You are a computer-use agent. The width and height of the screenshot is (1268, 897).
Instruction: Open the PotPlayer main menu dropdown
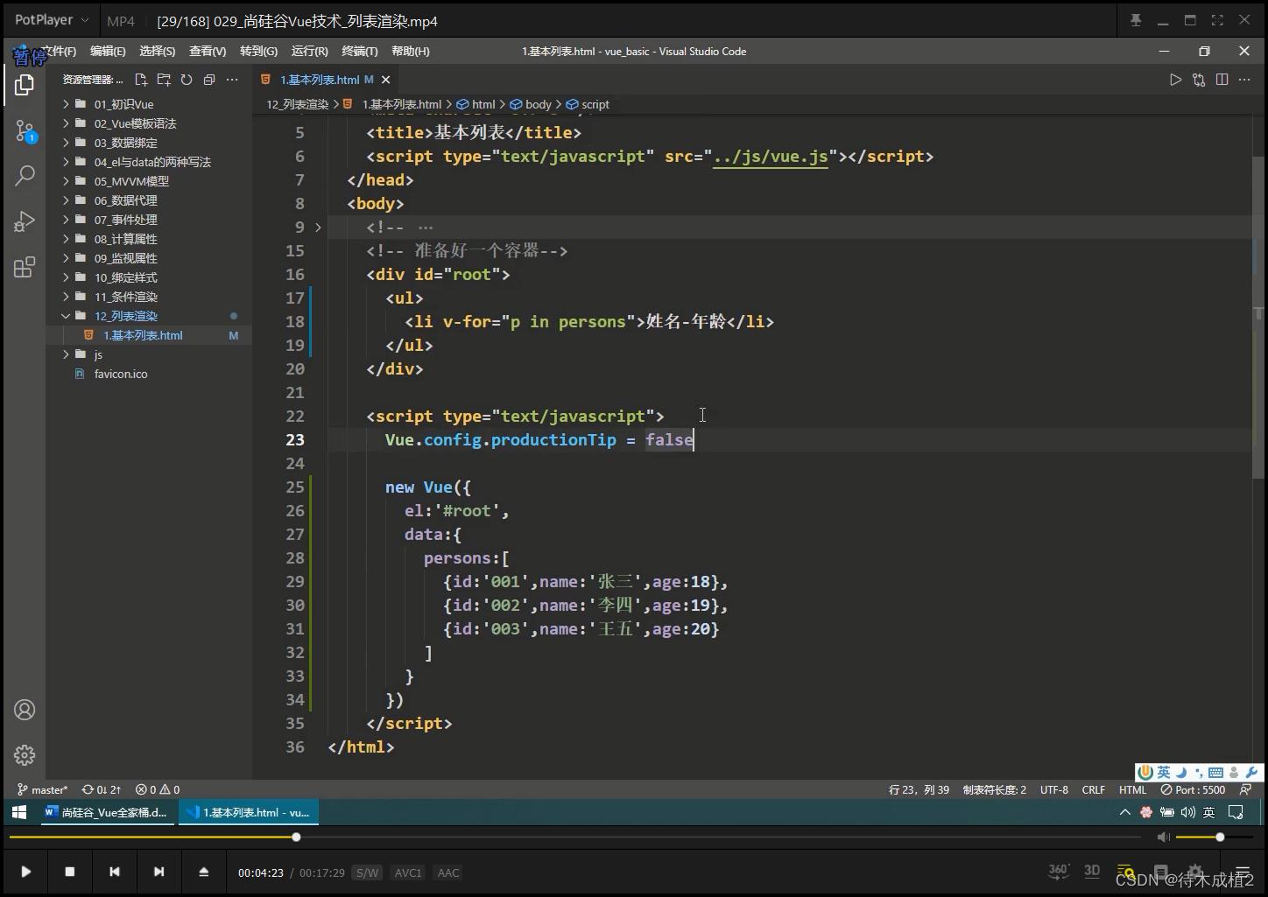coord(52,19)
